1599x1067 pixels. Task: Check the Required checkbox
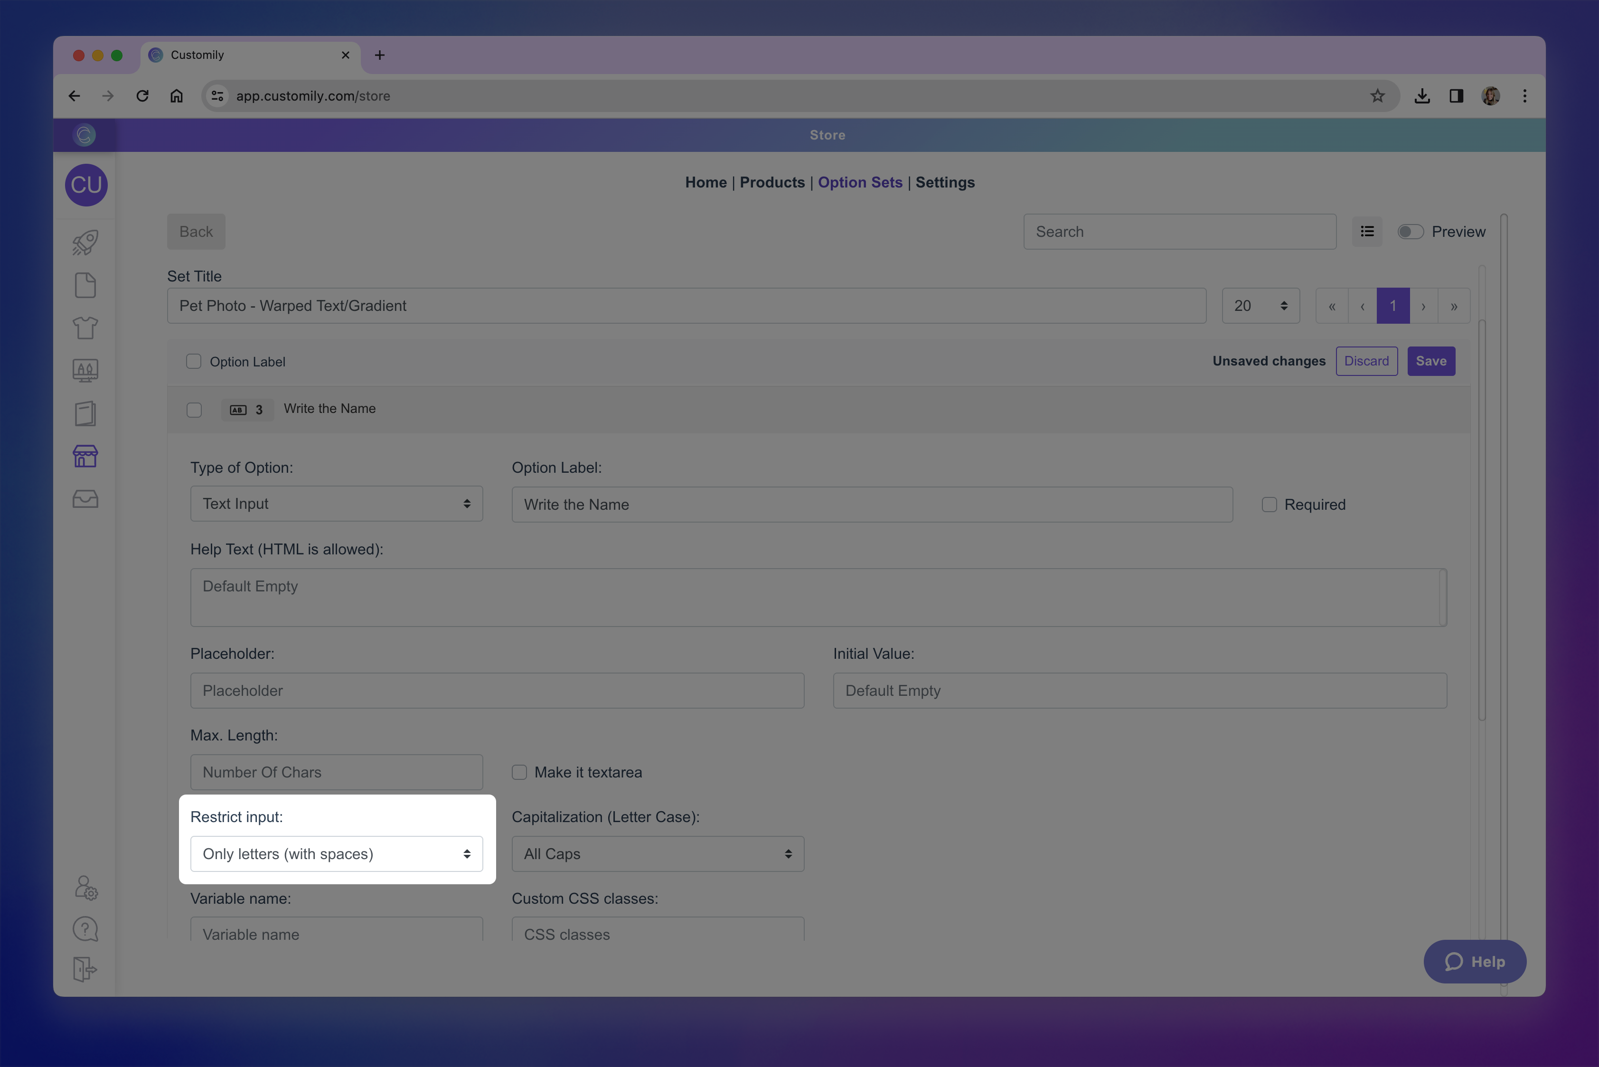[1269, 504]
